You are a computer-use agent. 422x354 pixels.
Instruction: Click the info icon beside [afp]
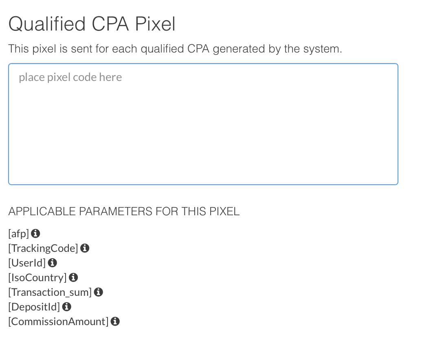(x=35, y=234)
